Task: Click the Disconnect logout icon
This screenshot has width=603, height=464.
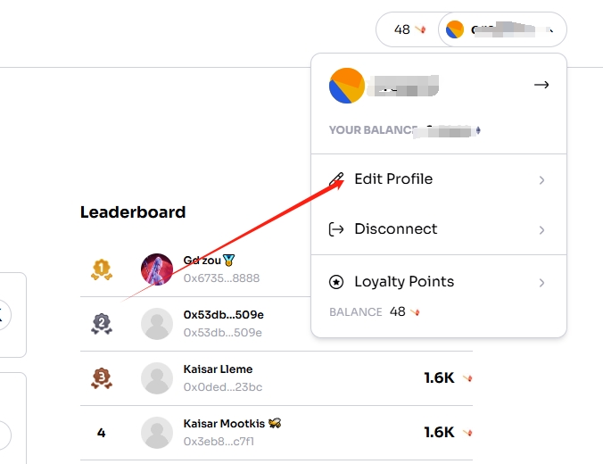Action: pyautogui.click(x=336, y=229)
